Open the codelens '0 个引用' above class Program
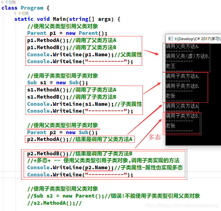Image resolution: width=221 pixels, height=211 pixels. coord(8,2)
